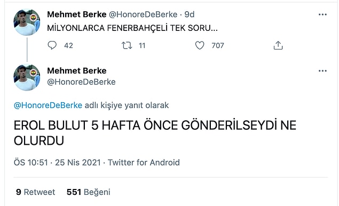View the 551 Beğeni likes list

[89, 192]
